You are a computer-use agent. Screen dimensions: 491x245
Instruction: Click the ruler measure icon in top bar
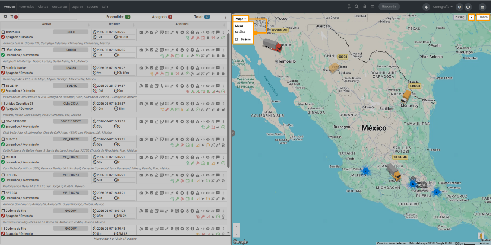[x=373, y=7]
